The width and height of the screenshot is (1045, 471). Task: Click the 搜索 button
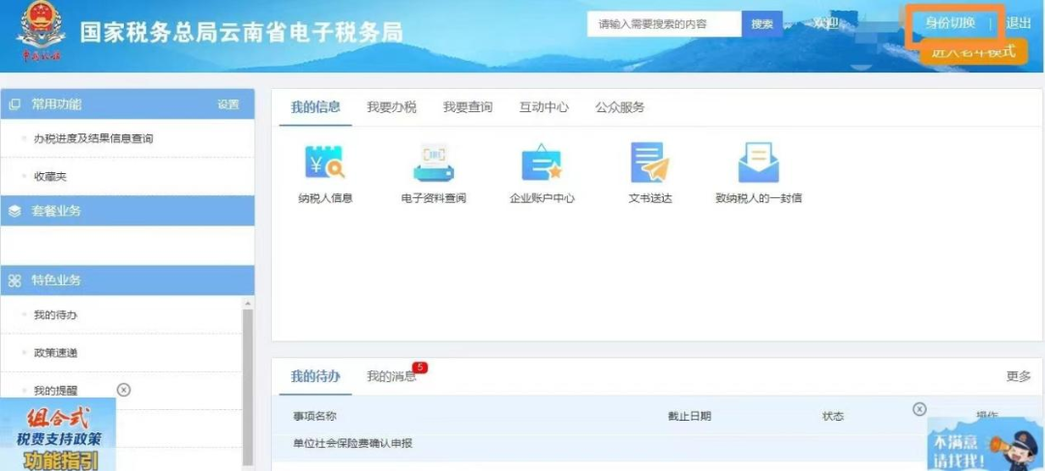pos(761,24)
